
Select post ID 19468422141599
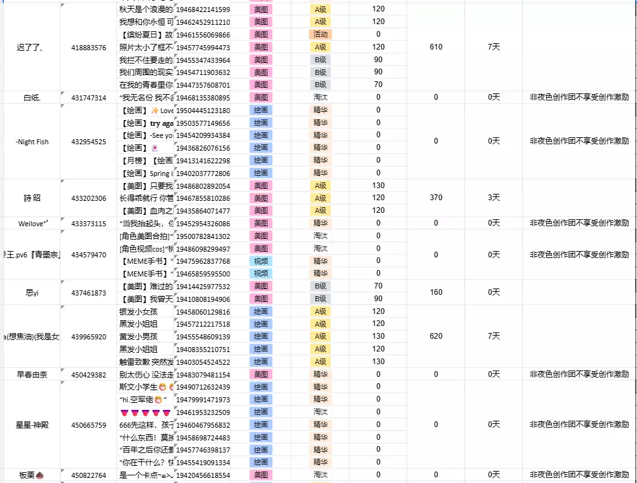tap(203, 10)
